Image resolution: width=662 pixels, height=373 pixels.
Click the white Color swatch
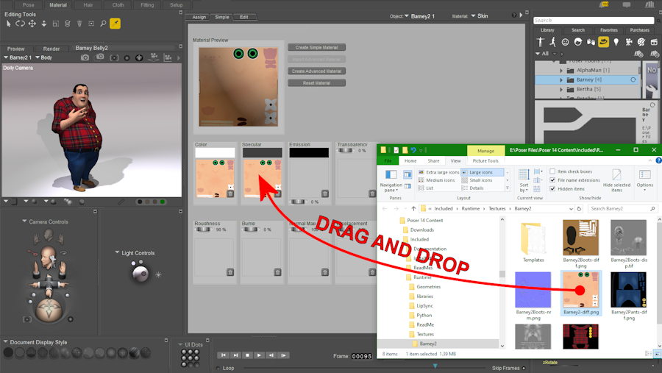(215, 153)
